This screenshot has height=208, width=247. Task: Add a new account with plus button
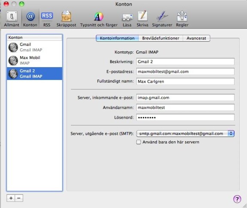pos(11,198)
